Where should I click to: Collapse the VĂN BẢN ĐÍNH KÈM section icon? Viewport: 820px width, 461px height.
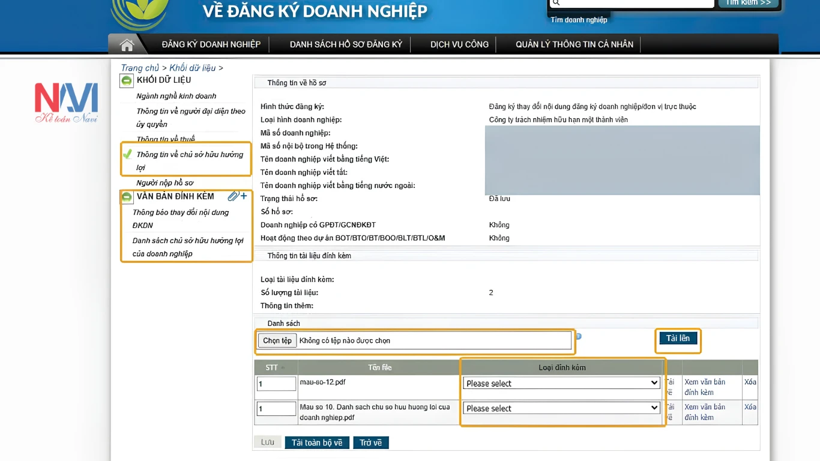tap(127, 196)
